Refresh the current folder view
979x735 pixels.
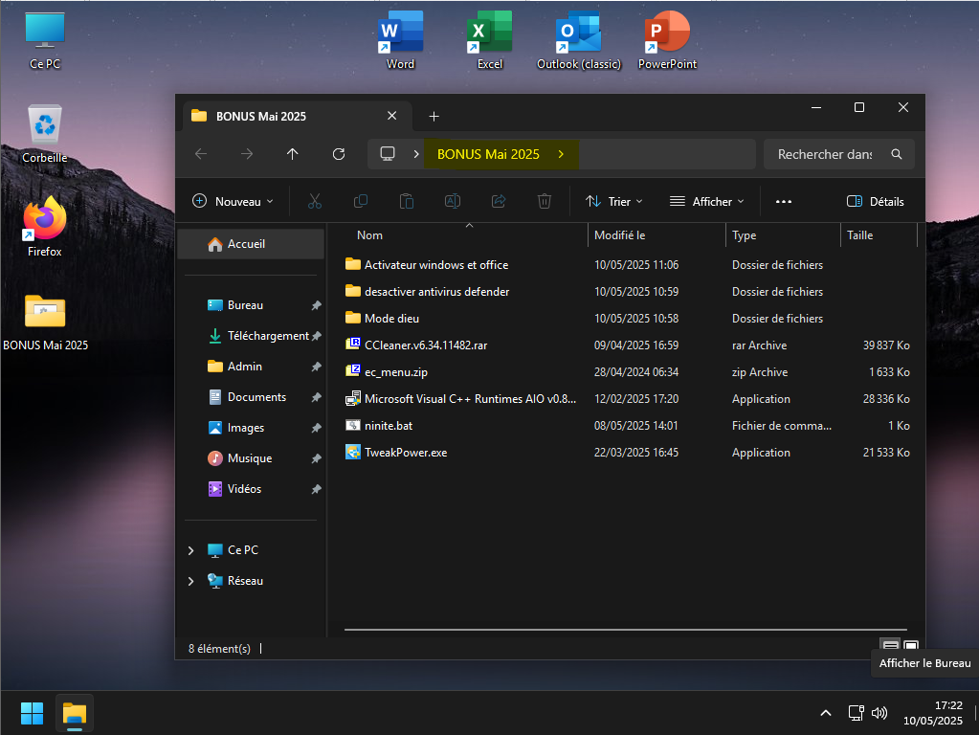tap(339, 154)
